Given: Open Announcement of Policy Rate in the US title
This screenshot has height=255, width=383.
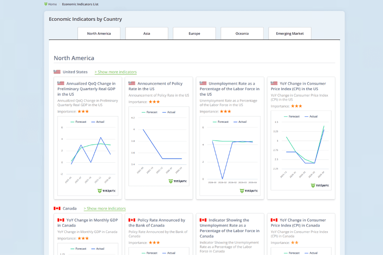Looking at the screenshot, I should click(156, 86).
